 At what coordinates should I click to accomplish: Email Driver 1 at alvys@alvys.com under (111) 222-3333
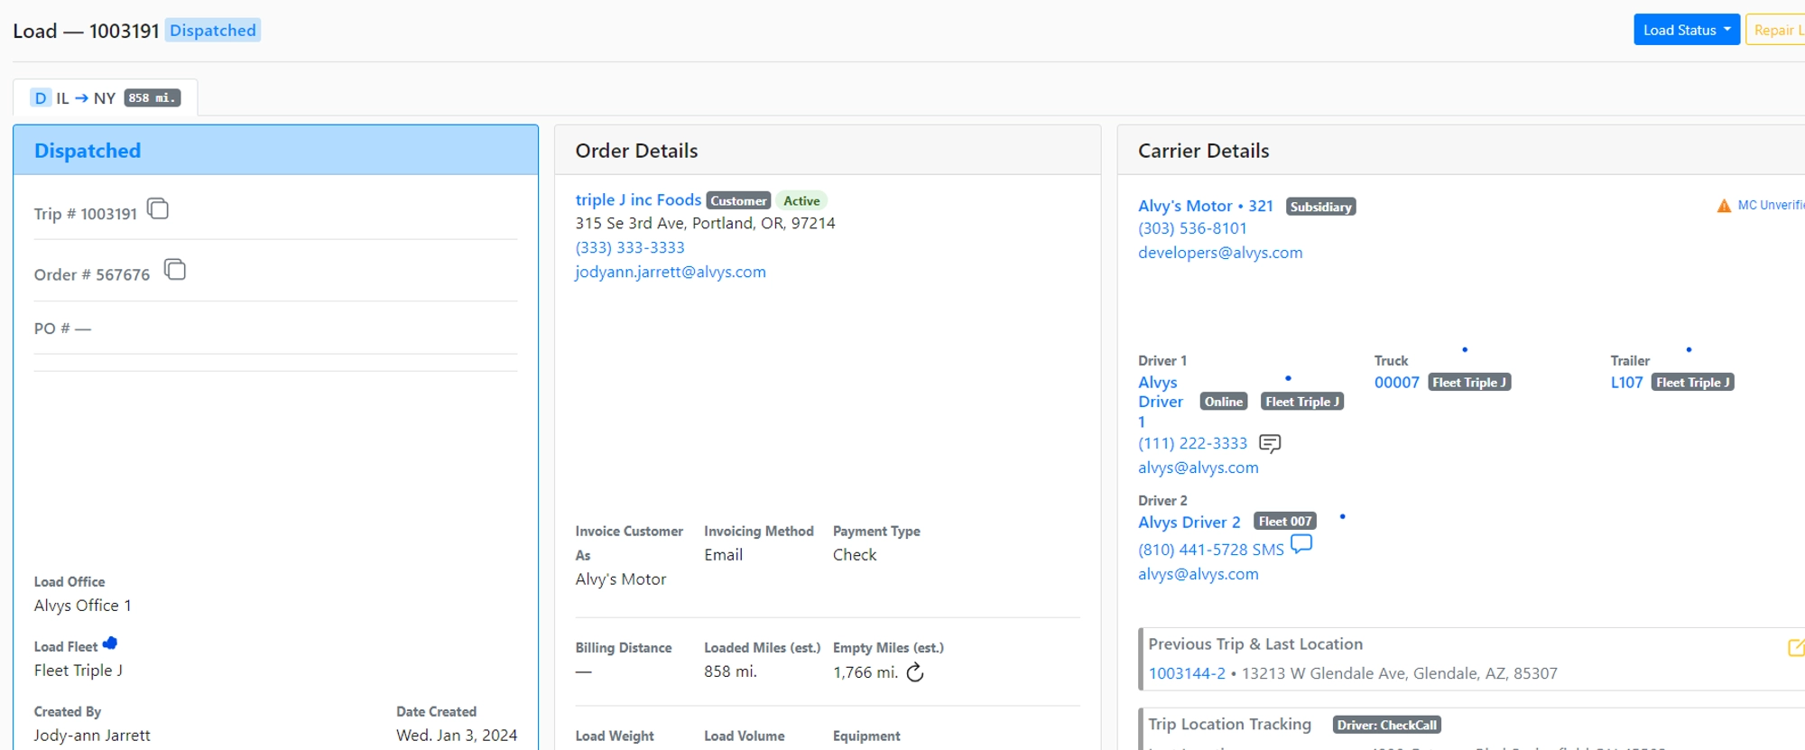tap(1198, 468)
